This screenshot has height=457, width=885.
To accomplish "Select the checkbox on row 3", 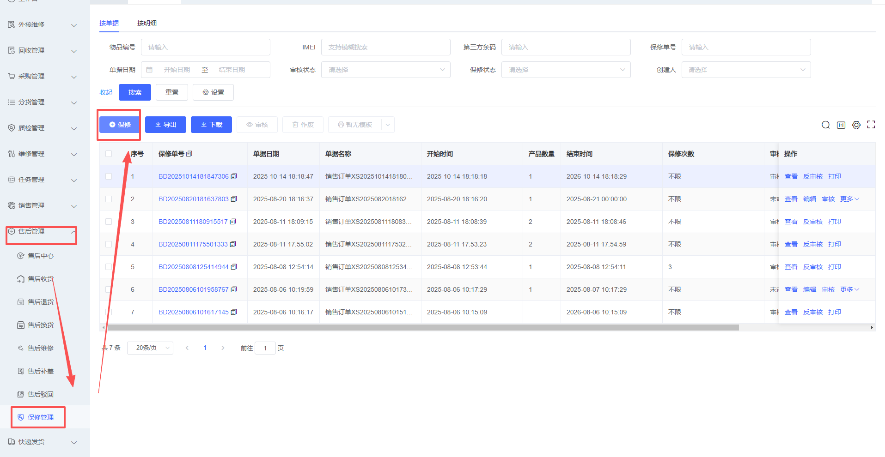I will point(109,222).
